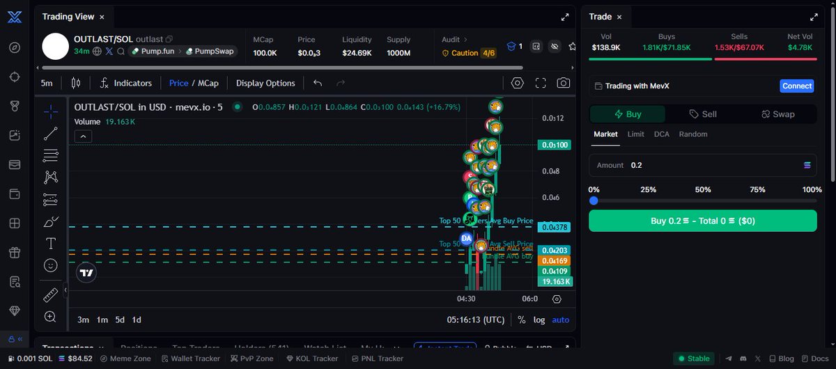Toggle the hide token eye-slash icon
Image resolution: width=836 pixels, height=369 pixels.
click(x=555, y=46)
